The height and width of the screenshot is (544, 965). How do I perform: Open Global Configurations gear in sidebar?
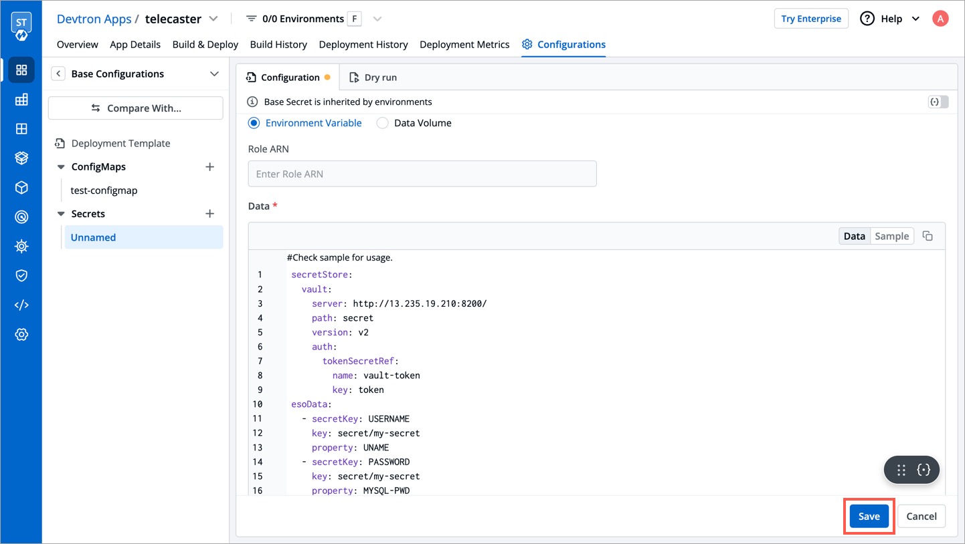tap(21, 334)
